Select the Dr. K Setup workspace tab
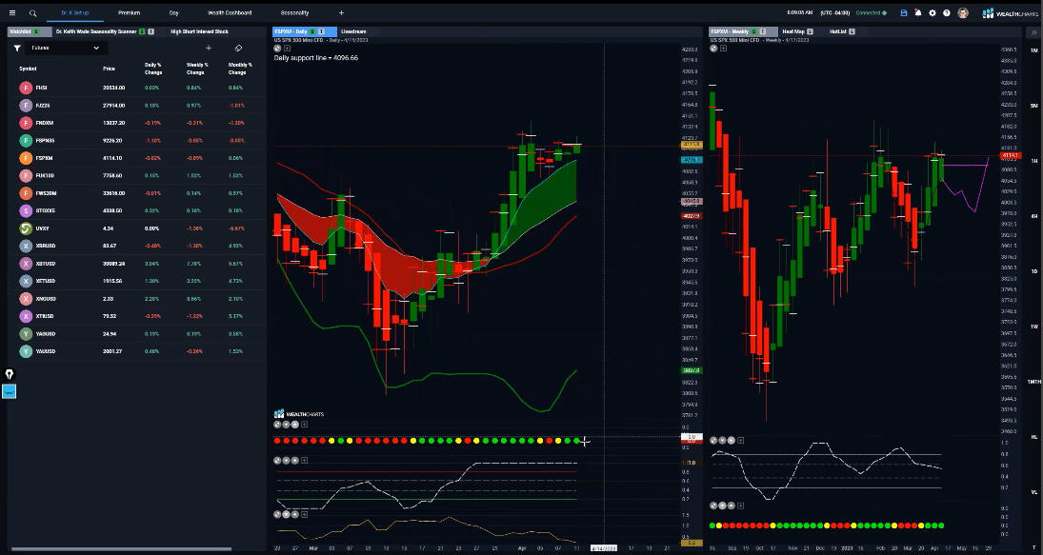 pos(74,12)
